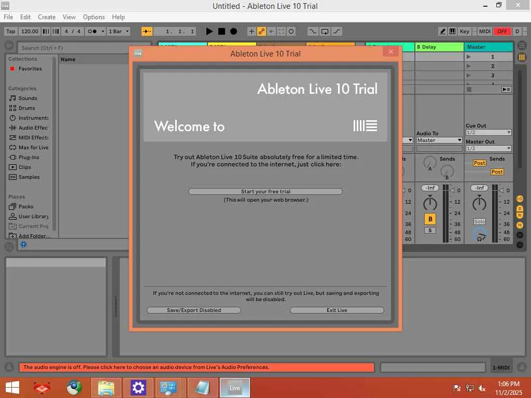This screenshot has width=531, height=398.
Task: Click the Search (Ctrl + F) browser field
Action: click(85, 48)
